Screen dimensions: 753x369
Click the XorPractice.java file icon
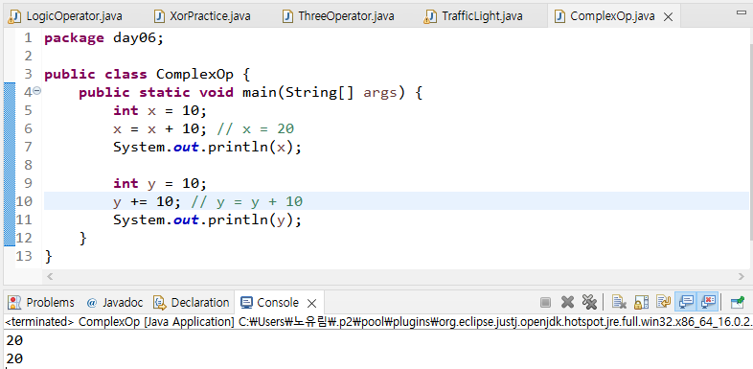159,17
